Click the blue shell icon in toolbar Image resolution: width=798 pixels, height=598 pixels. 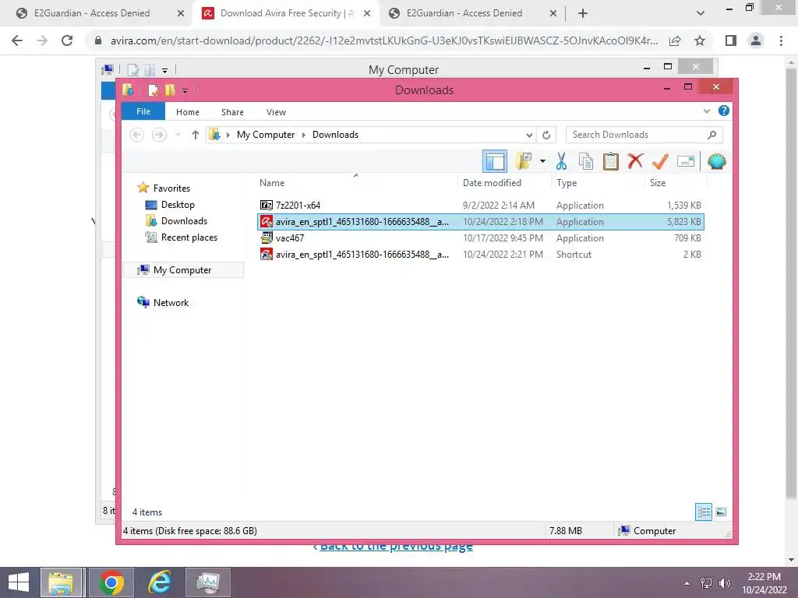click(x=717, y=162)
